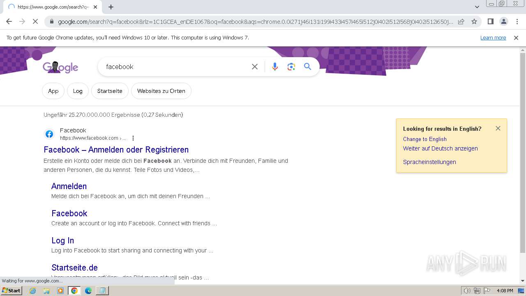Open the result's three-dot options
526x296 pixels.
pyautogui.click(x=133, y=138)
